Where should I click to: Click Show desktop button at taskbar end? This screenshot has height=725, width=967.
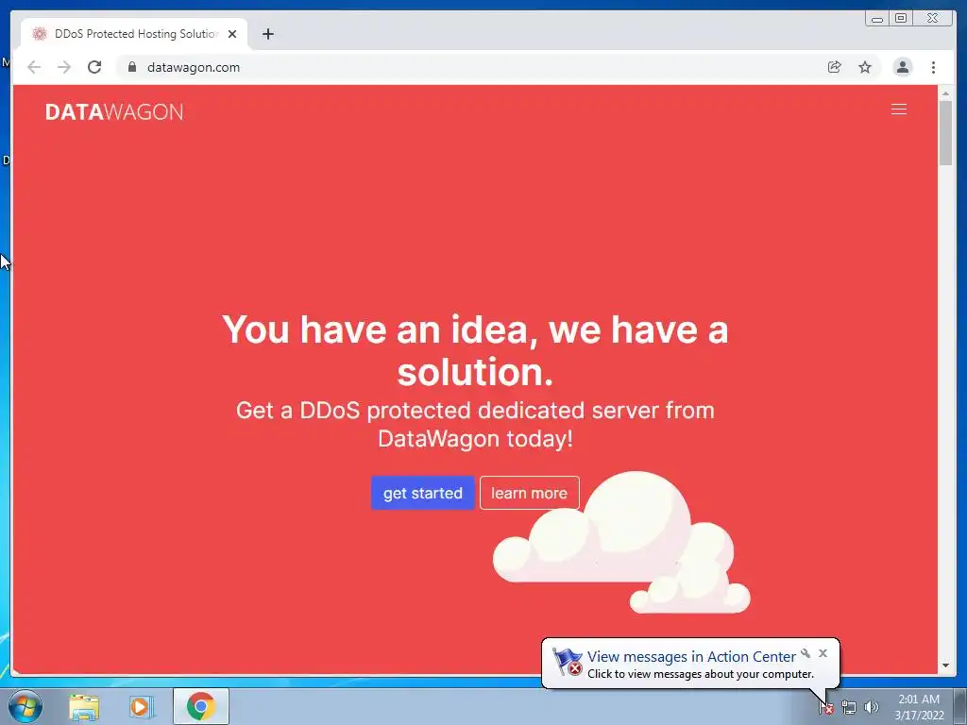pyautogui.click(x=960, y=706)
